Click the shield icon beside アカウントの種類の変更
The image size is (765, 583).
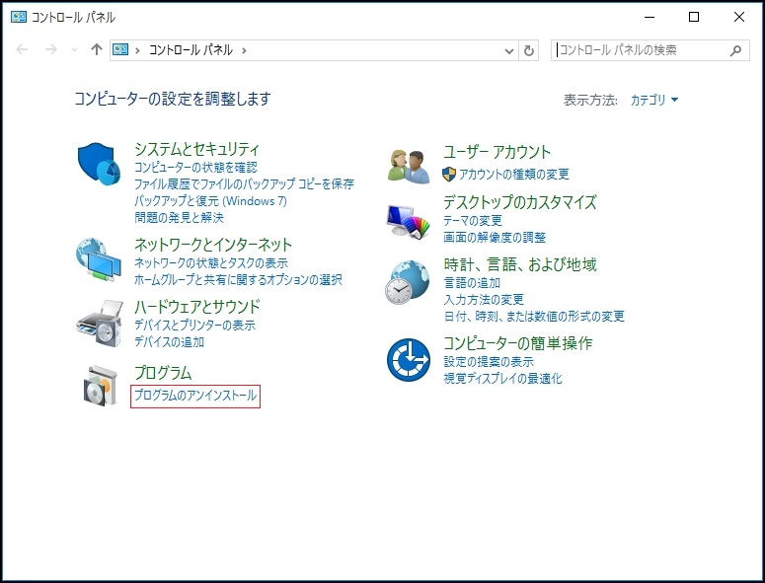[449, 174]
